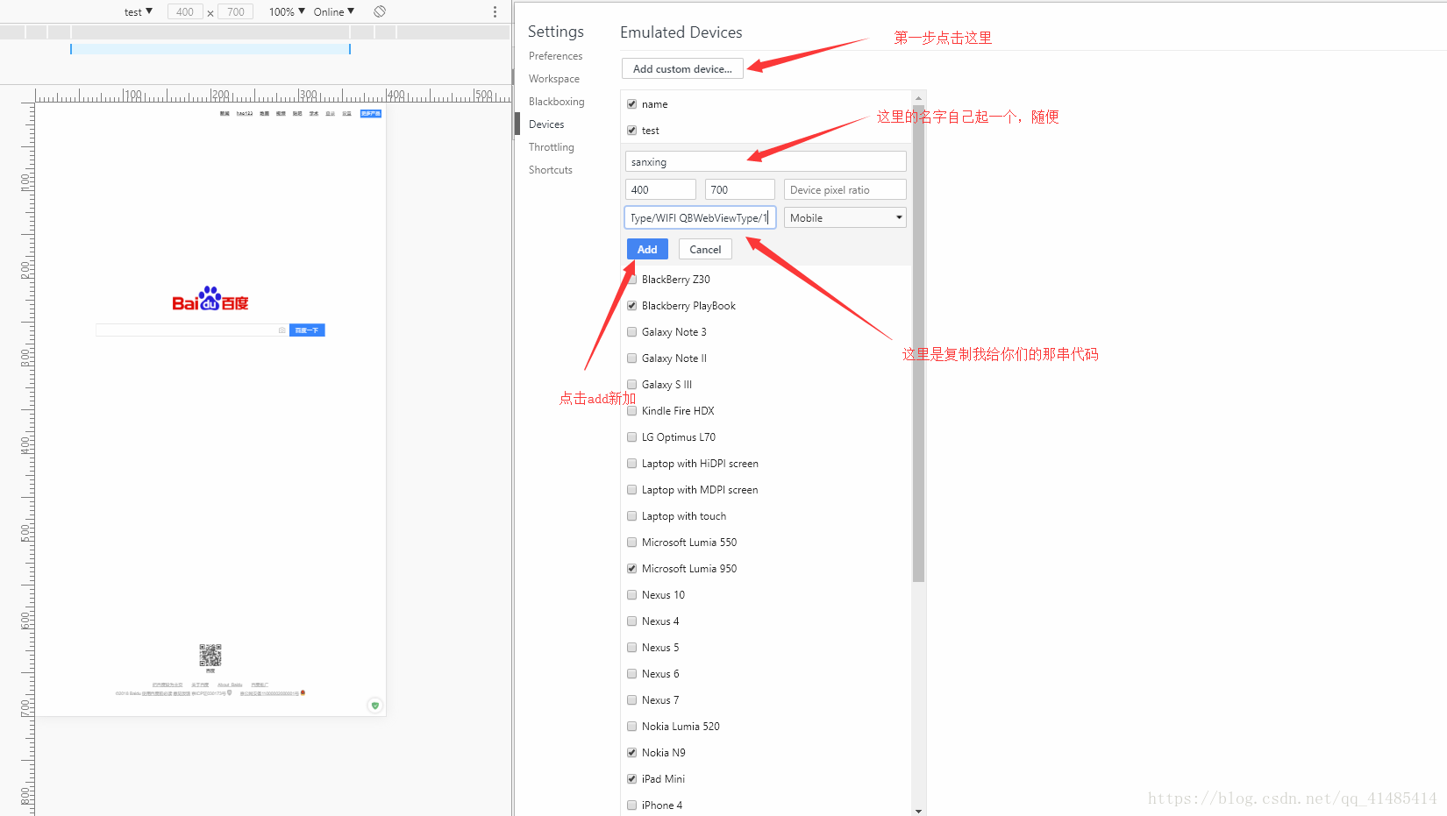Click the green shield icon in preview

point(375,706)
